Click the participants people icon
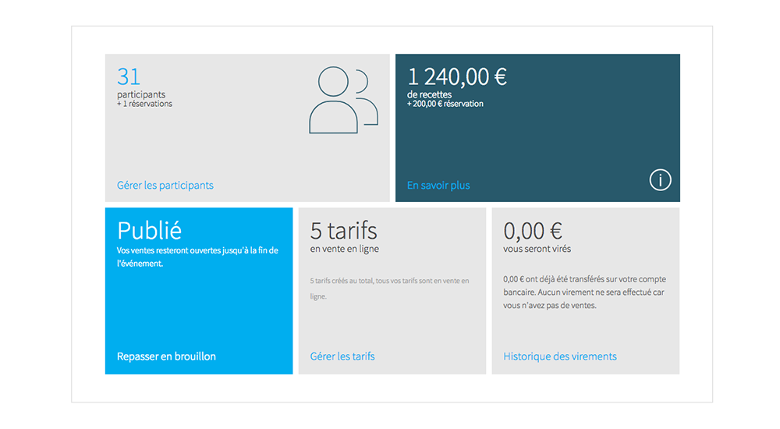This screenshot has height=429, width=780. click(x=343, y=100)
